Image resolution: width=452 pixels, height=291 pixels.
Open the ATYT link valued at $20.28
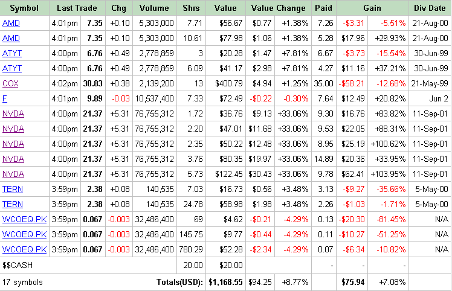pyautogui.click(x=12, y=53)
